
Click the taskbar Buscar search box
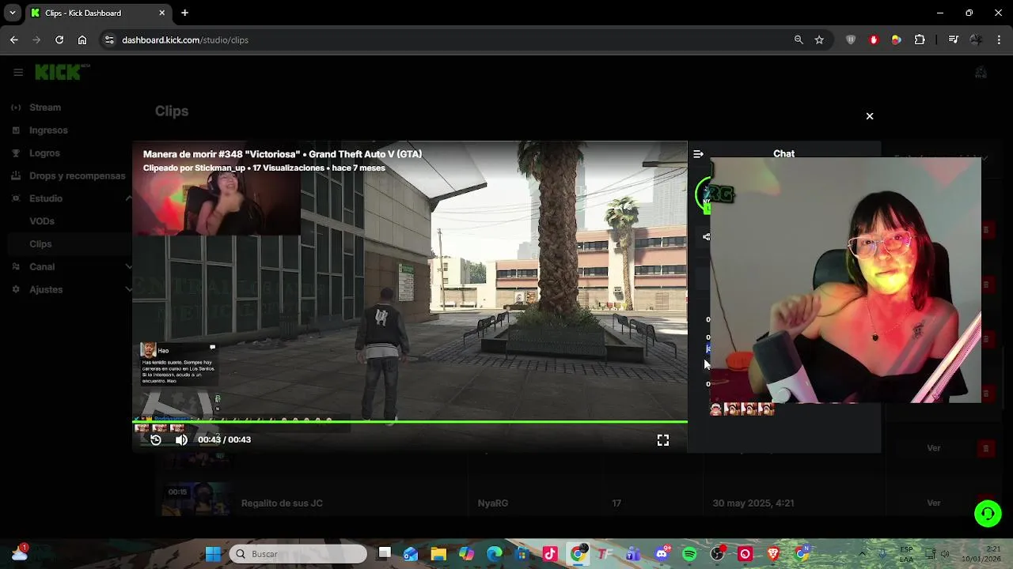coord(299,554)
